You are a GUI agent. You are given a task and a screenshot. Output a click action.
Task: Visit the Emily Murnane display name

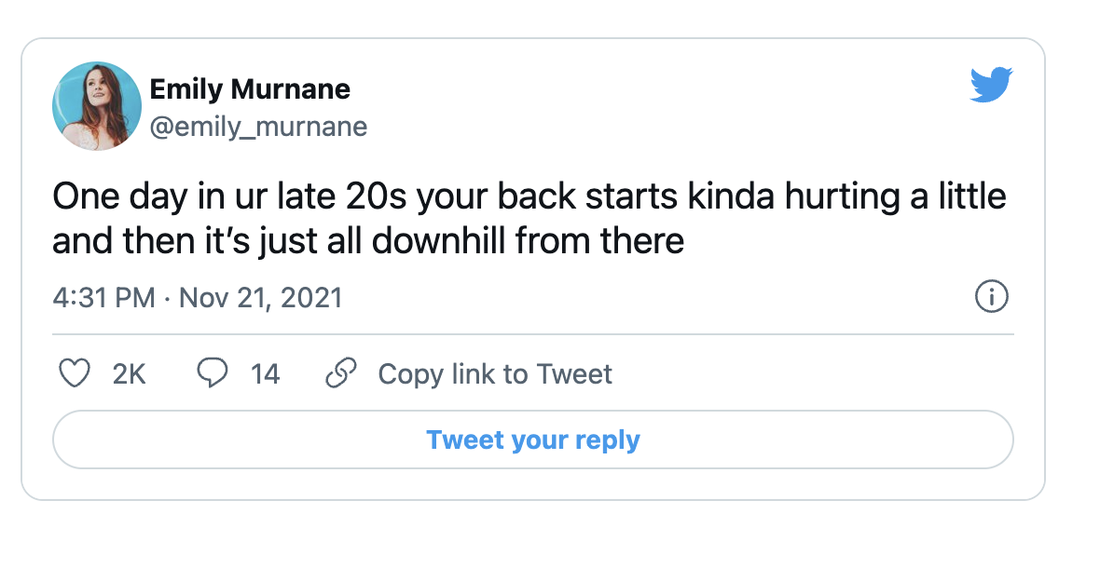[250, 89]
